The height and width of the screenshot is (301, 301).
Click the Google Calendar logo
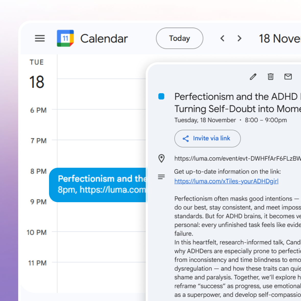coord(65,39)
